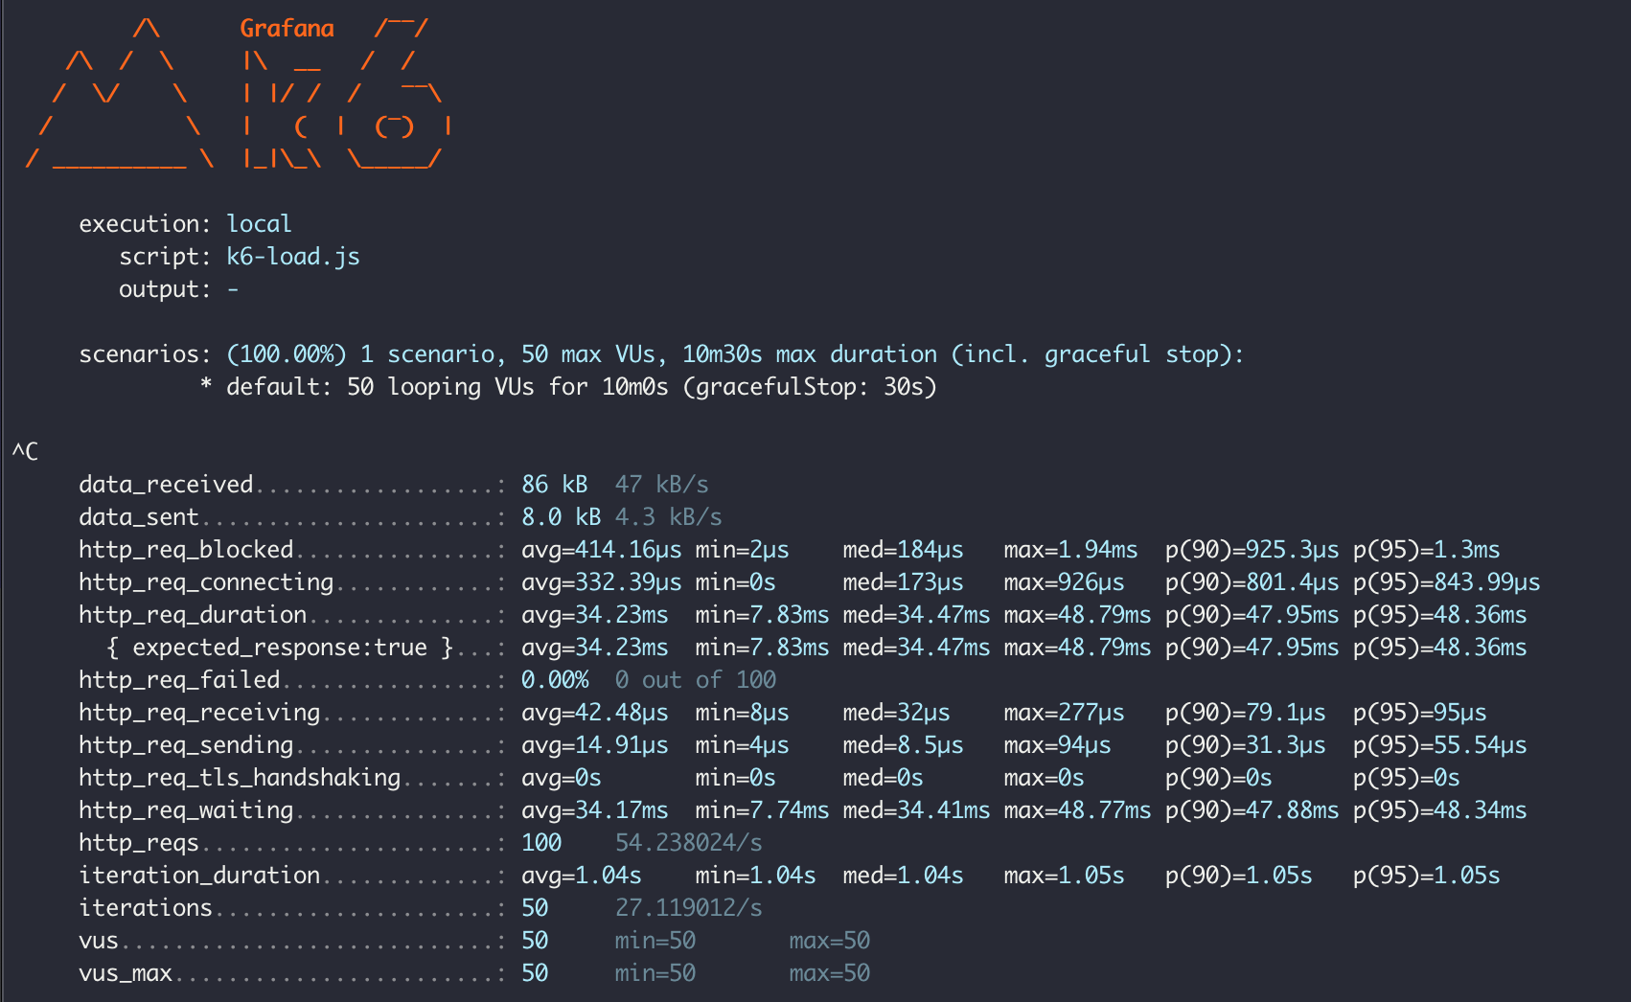
Task: Click the http_req_receiving metric name
Action: [199, 713]
